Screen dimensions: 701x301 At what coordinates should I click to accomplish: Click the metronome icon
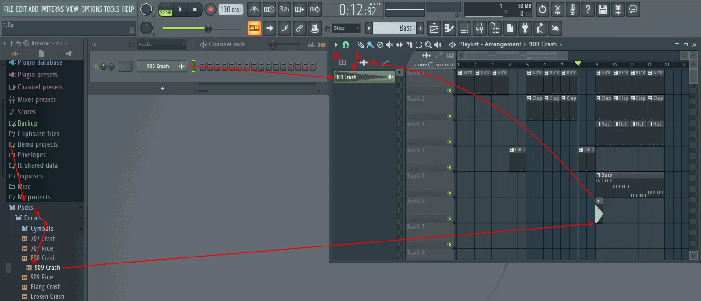[254, 9]
